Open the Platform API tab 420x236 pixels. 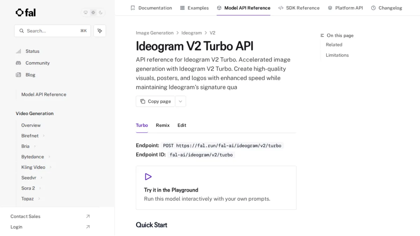tap(345, 8)
